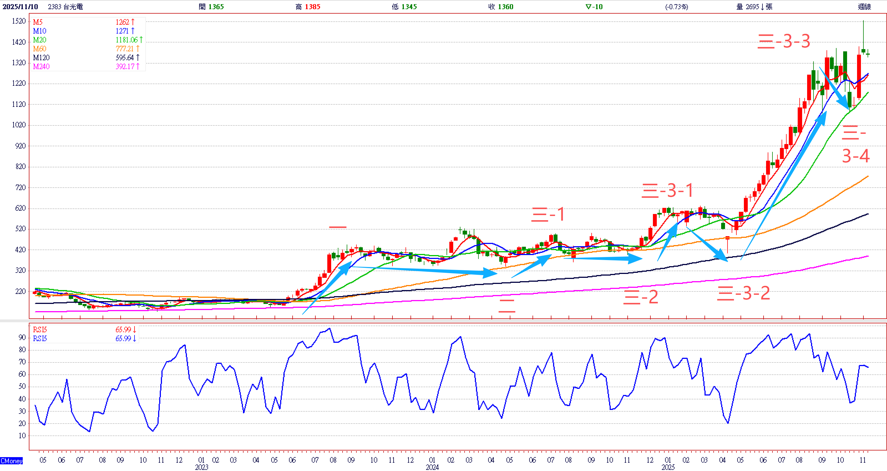Image resolution: width=887 pixels, height=471 pixels.
Task: Click the red RSI5 down arrow
Action: coord(134,330)
